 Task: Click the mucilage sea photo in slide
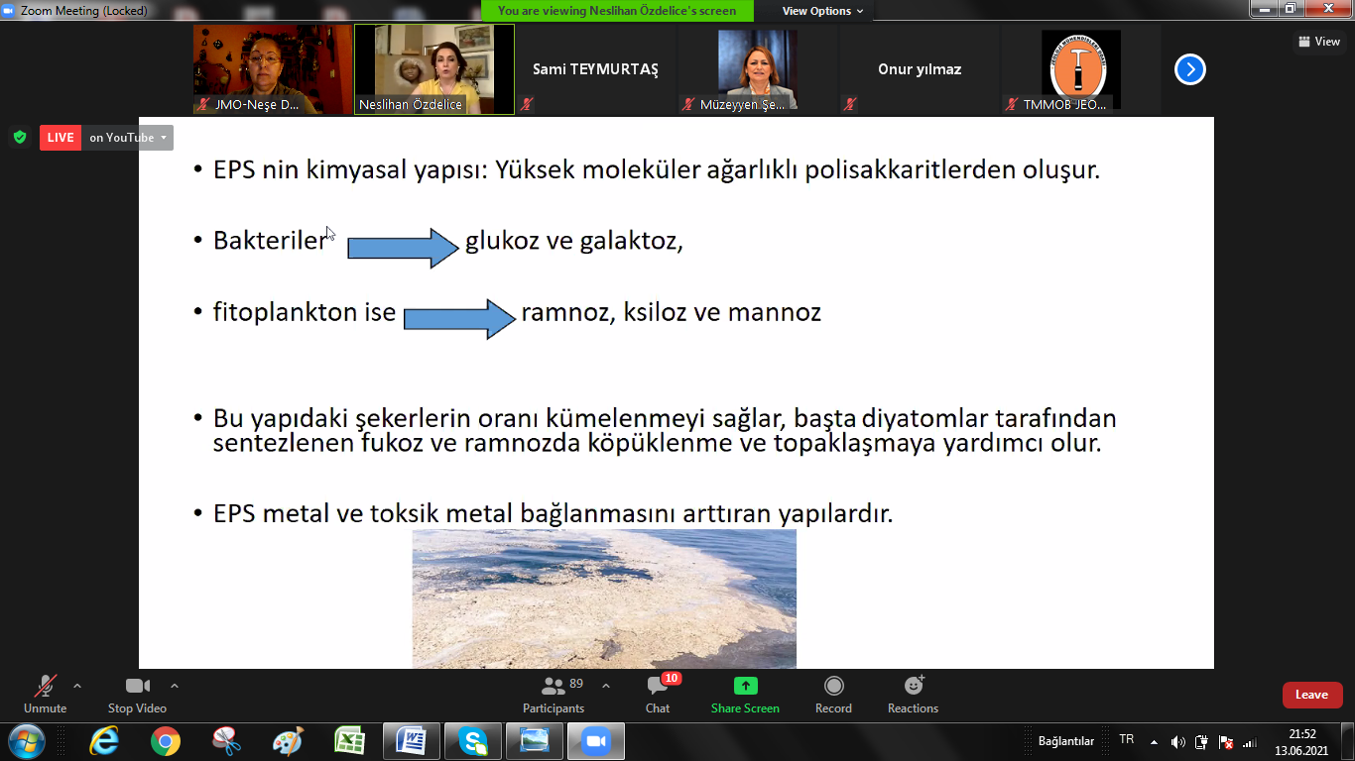point(604,598)
